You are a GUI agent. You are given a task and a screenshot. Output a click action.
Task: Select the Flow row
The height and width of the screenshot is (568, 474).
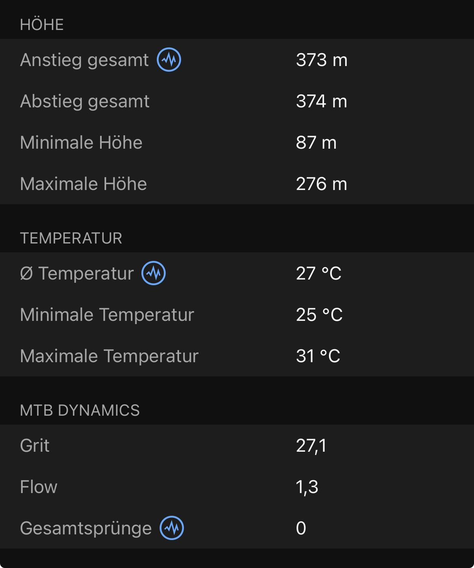237,487
